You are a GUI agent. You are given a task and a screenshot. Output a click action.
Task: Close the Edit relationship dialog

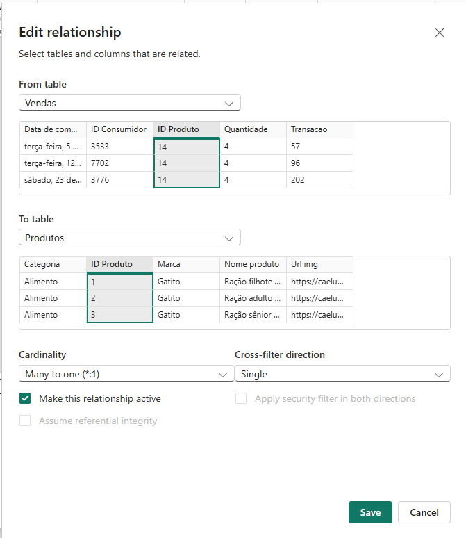coord(439,33)
